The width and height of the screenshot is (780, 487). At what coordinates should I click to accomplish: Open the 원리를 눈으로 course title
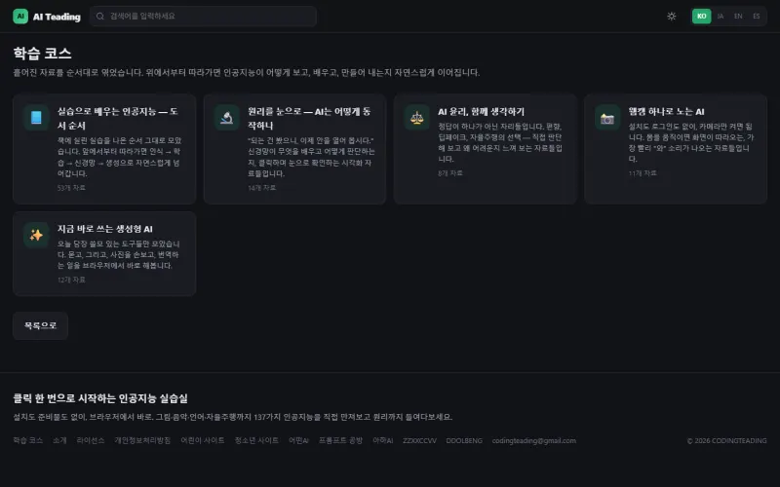click(x=309, y=118)
